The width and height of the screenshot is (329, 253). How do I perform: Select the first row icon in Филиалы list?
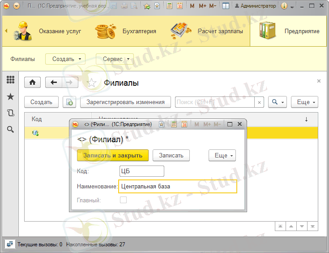(x=35, y=133)
